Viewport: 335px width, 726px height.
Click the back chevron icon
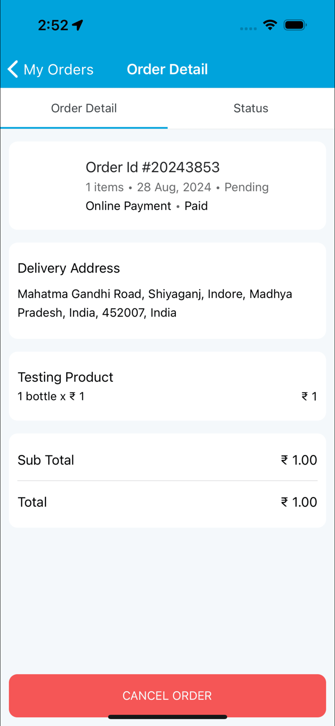(13, 69)
